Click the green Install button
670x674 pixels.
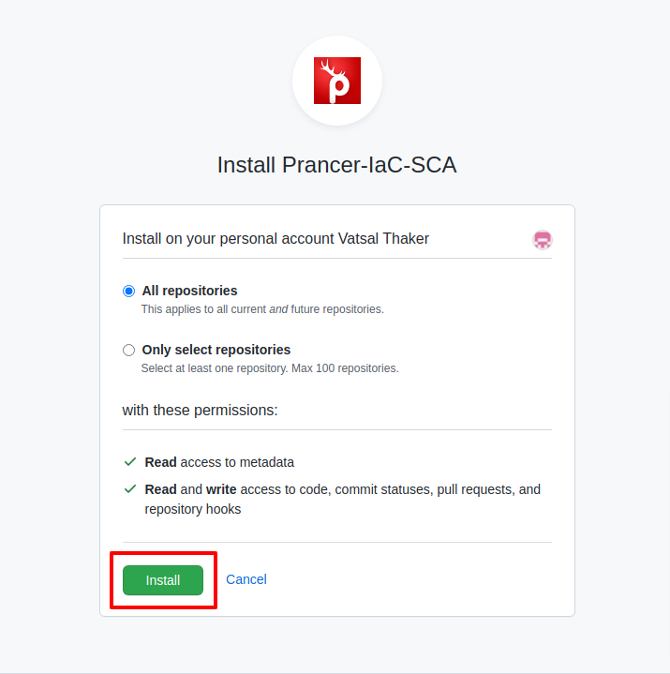tap(163, 580)
